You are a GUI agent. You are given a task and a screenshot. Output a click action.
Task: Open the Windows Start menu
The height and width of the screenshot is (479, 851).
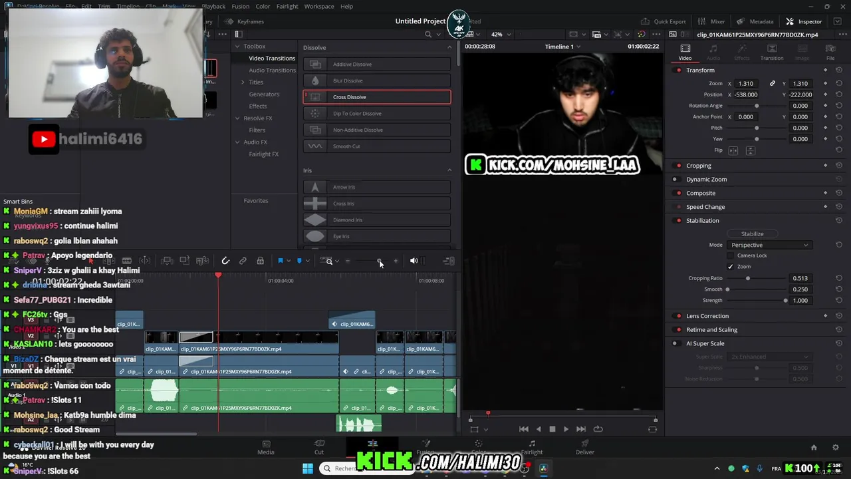(x=307, y=468)
